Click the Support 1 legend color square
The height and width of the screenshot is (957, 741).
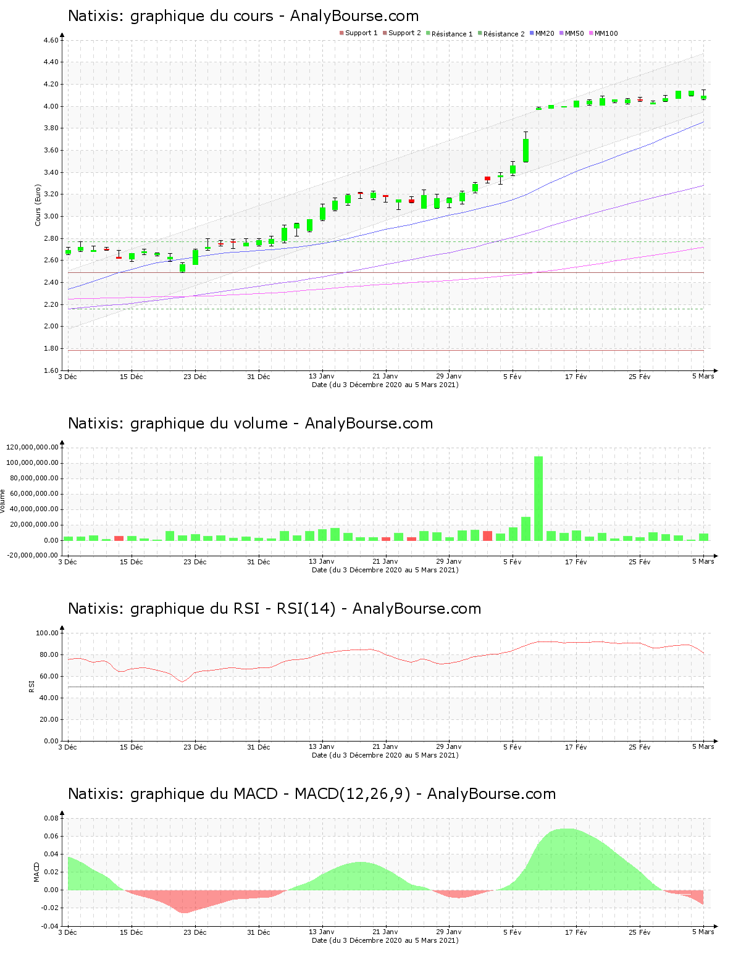click(341, 33)
